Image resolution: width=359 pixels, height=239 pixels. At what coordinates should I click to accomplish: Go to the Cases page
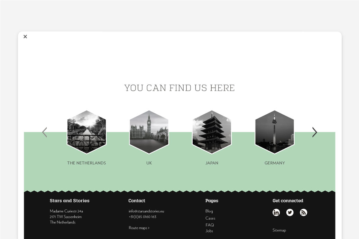[x=210, y=218]
